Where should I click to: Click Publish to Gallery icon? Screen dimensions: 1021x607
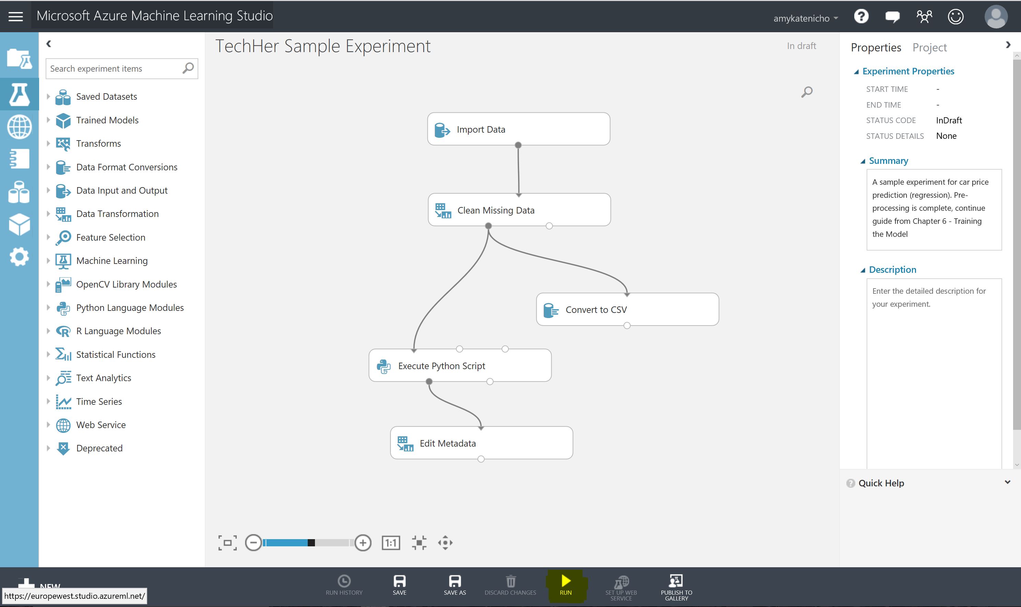(676, 581)
